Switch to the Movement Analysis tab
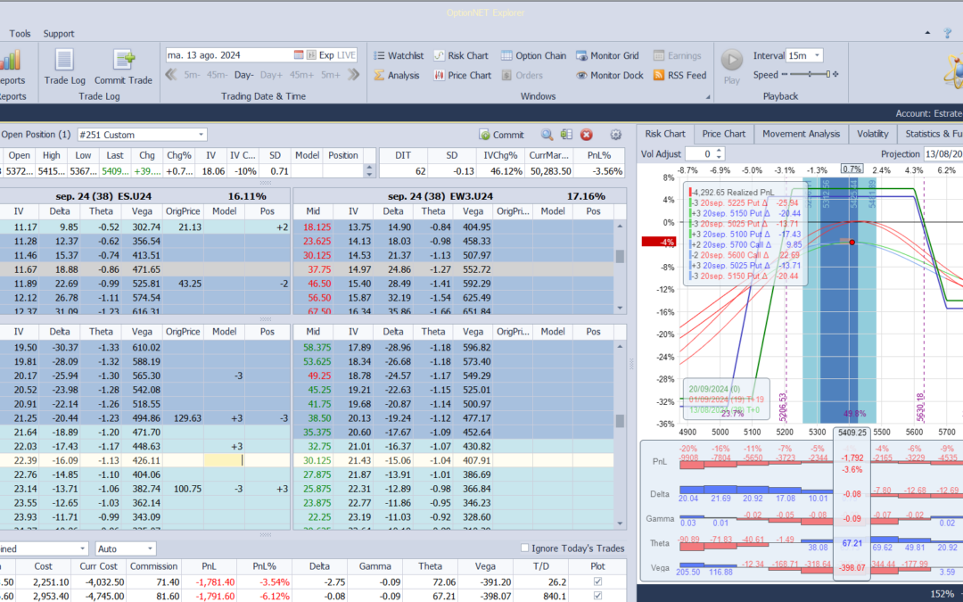Viewport: 963px width, 602px height. [x=801, y=133]
